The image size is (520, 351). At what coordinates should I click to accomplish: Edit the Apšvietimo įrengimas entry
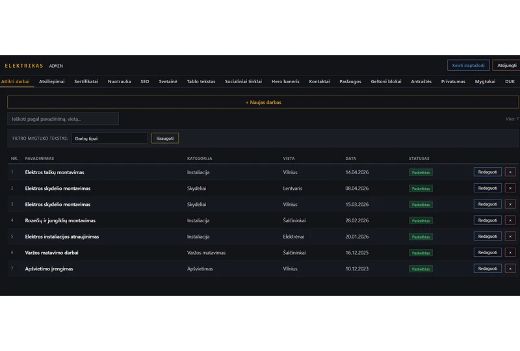point(487,268)
